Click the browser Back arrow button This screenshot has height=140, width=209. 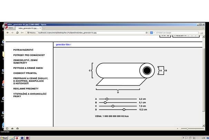pyautogui.click(x=7, y=32)
